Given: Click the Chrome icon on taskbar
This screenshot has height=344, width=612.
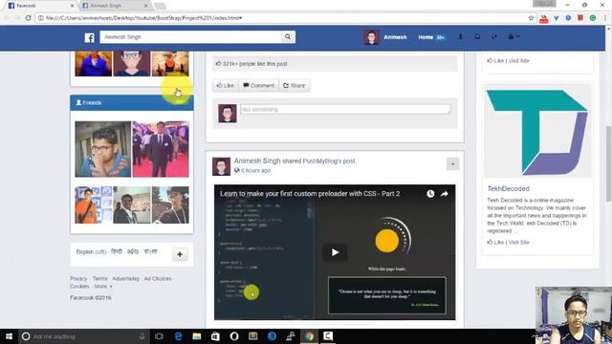Looking at the screenshot, I should coord(309,336).
